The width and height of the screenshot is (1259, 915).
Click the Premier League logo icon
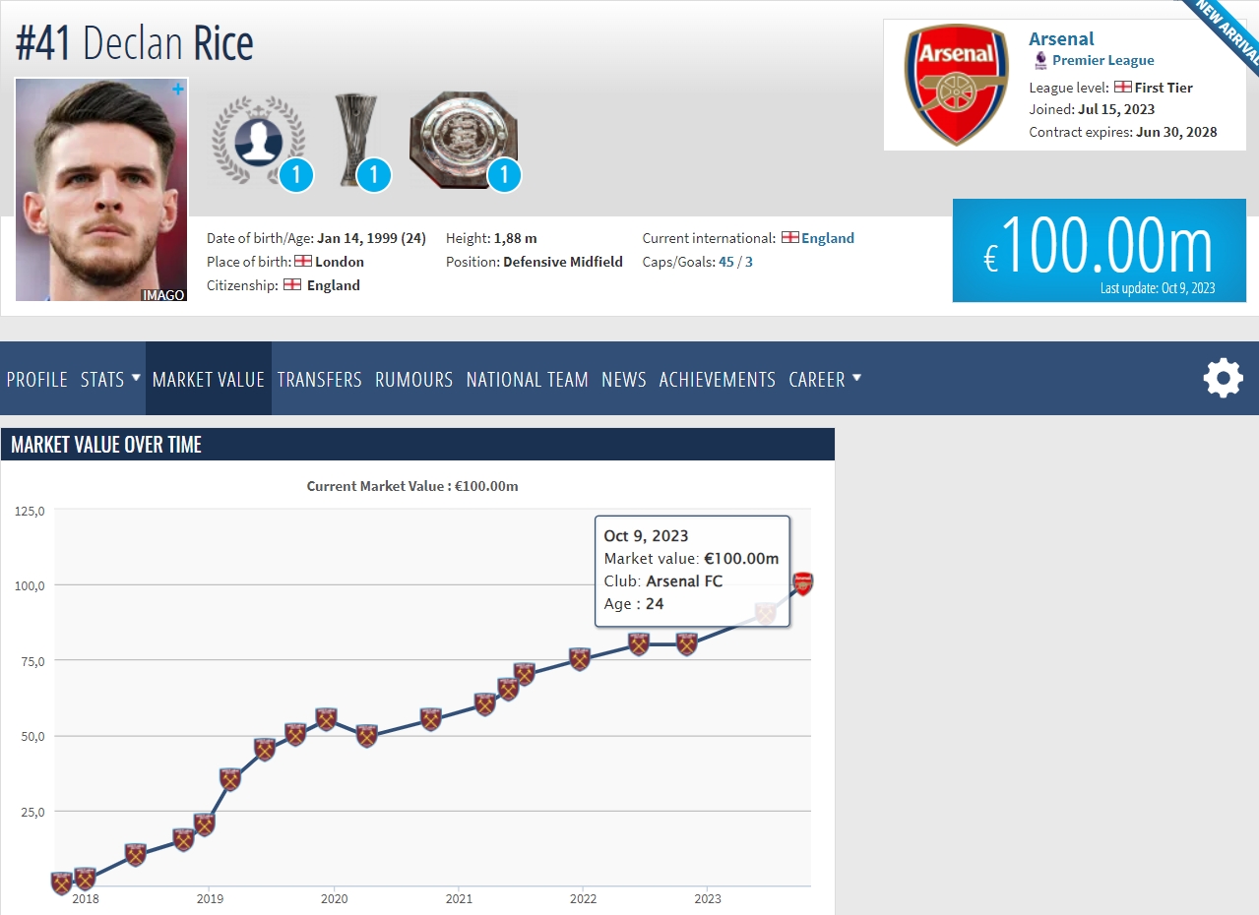(x=1039, y=60)
